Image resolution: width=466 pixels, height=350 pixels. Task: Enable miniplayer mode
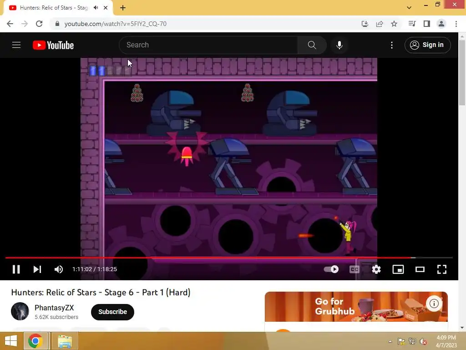398,269
